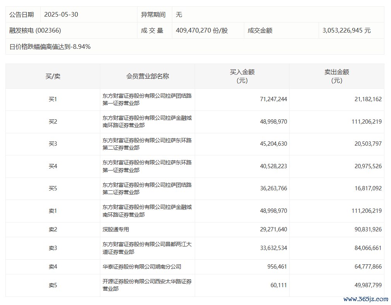Click the 日价格跌幅偏离值达到-8.94% text
391x305 pixels.
(50, 47)
